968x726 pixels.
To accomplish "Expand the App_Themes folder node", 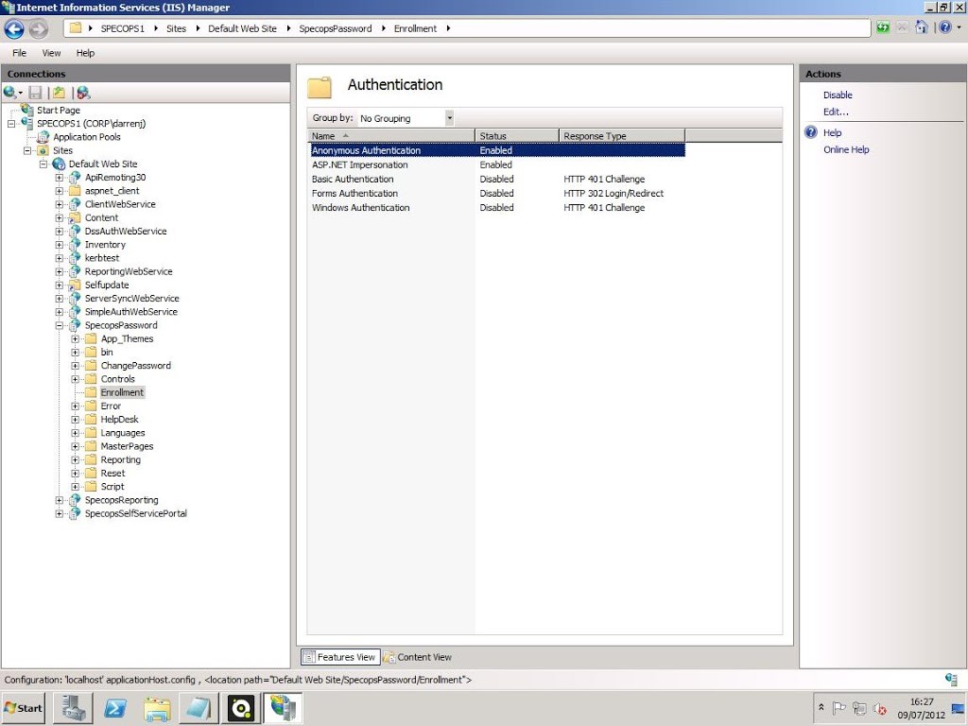I will click(76, 339).
